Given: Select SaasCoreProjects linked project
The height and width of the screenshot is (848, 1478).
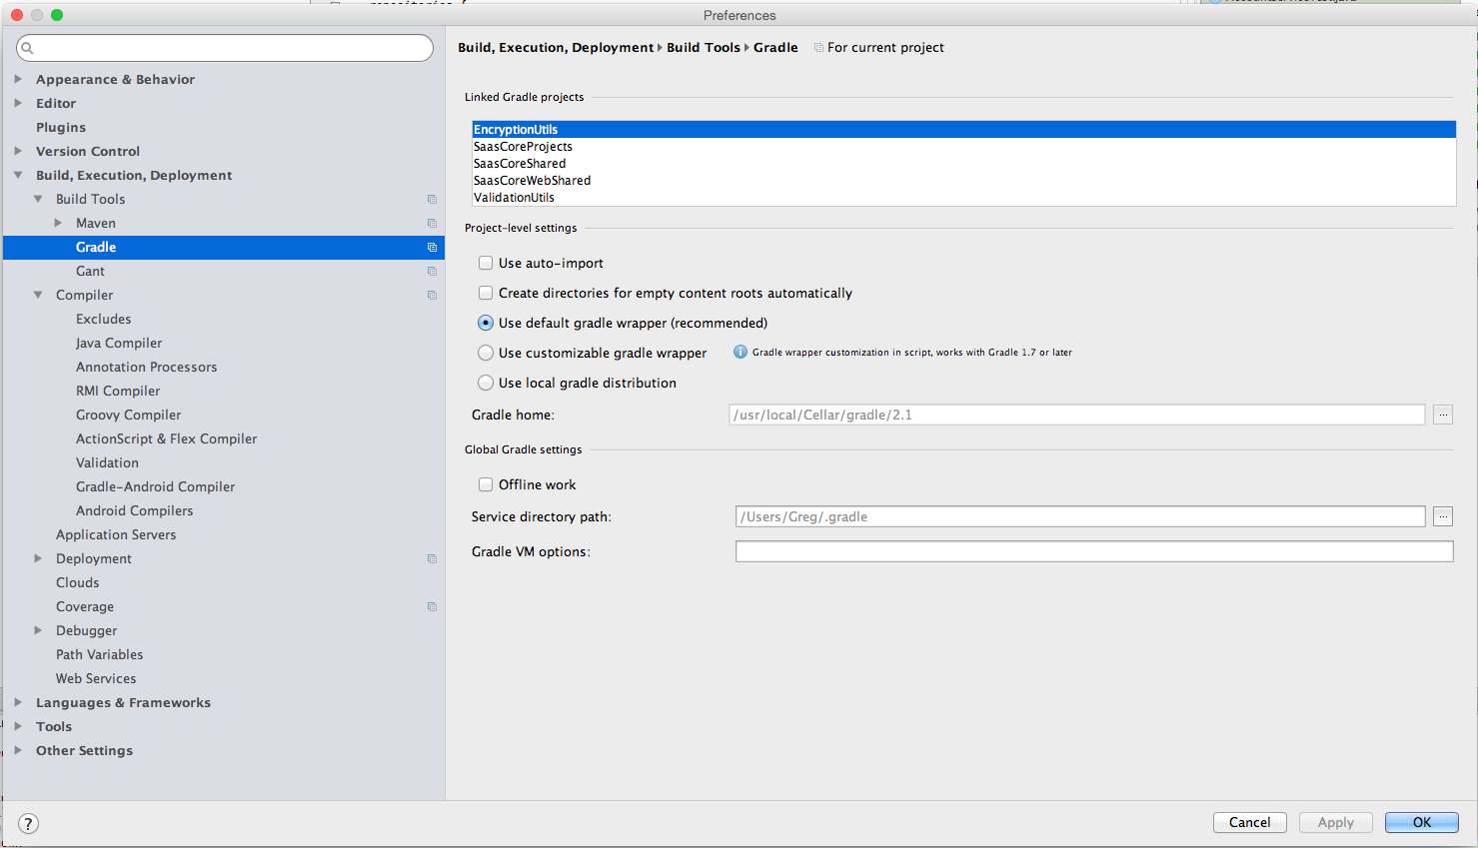Looking at the screenshot, I should point(964,146).
